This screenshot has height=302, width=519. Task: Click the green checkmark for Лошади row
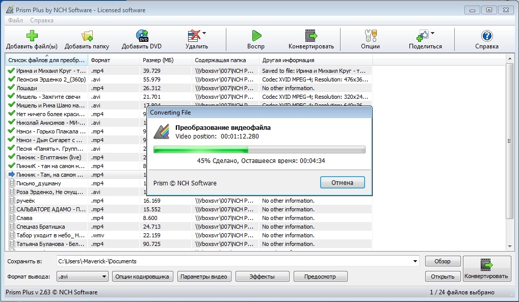(x=11, y=88)
